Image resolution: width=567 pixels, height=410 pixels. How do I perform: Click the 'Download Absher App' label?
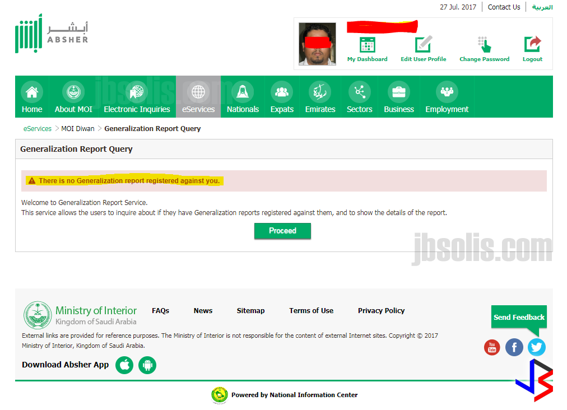coord(65,365)
